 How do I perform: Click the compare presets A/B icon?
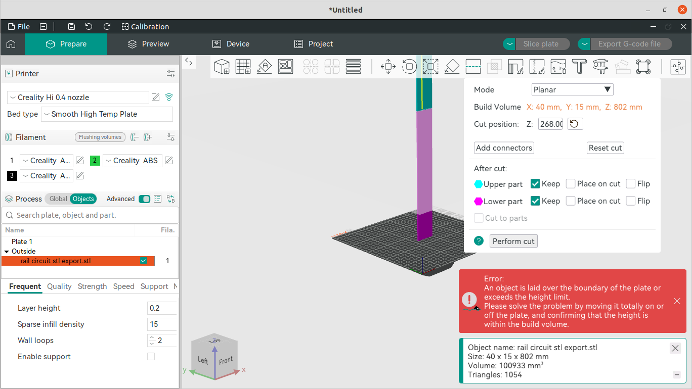[x=170, y=199]
